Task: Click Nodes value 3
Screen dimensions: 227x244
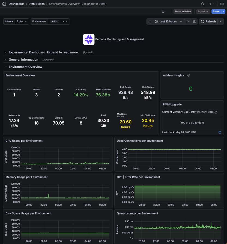Action: point(36,95)
